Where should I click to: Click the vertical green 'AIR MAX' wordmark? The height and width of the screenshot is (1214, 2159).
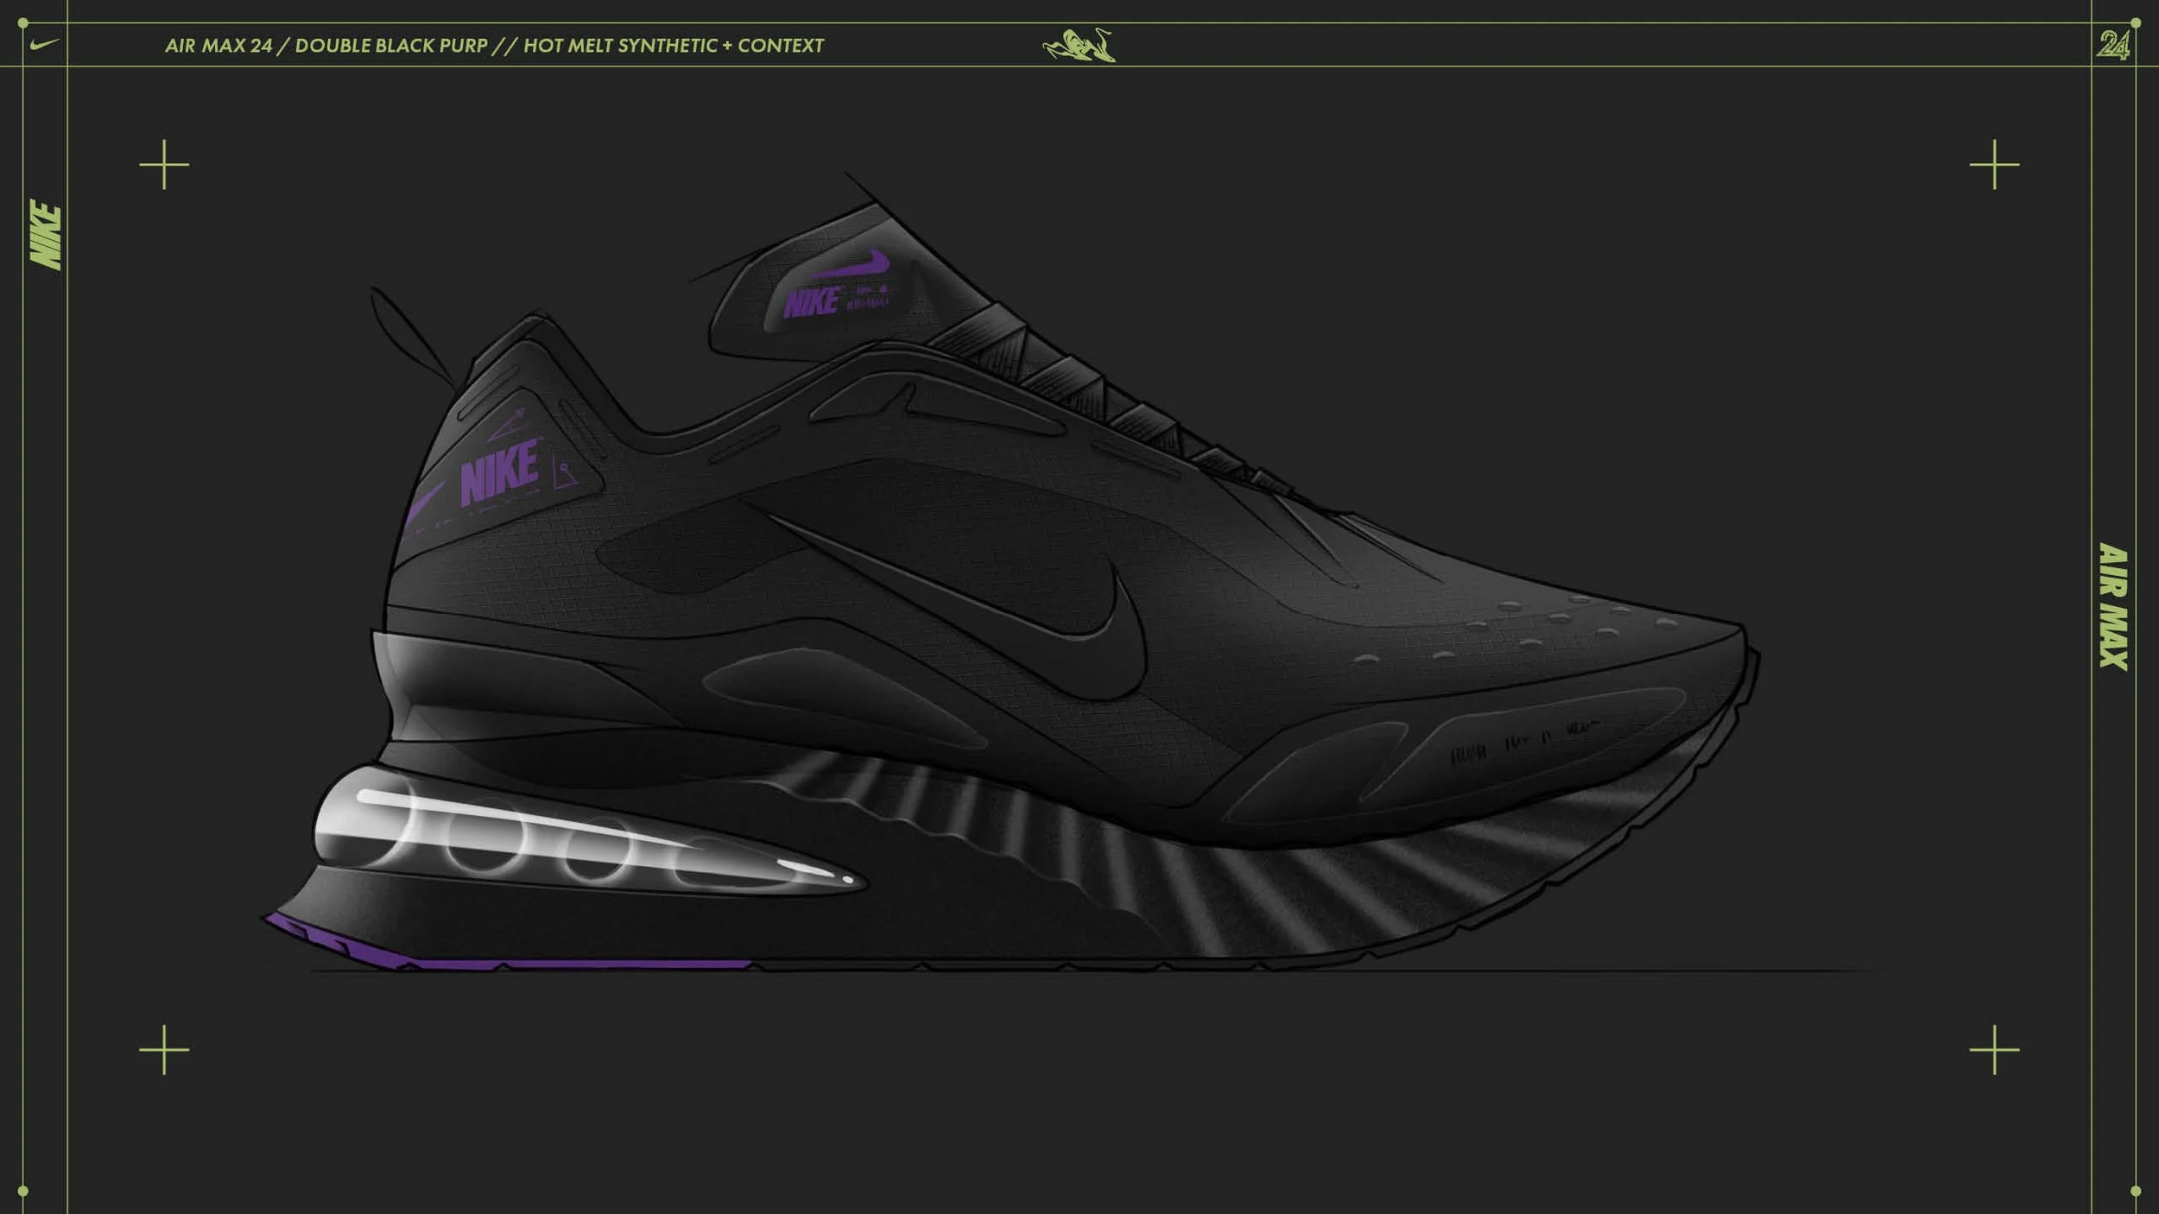[x=2113, y=606]
